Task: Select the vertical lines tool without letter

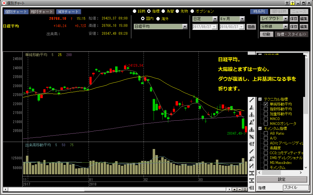Action: (252, 188)
